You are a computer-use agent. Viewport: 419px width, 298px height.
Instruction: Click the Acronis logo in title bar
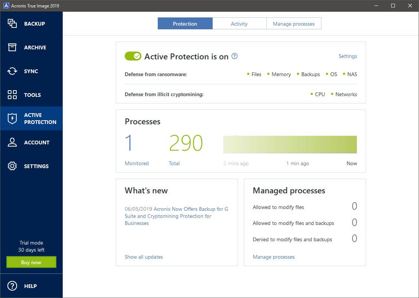pos(6,6)
